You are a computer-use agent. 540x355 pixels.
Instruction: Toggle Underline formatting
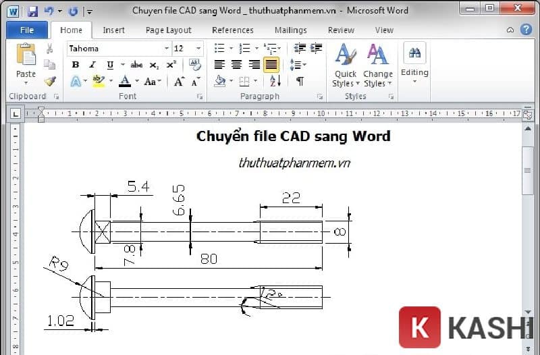(110, 65)
